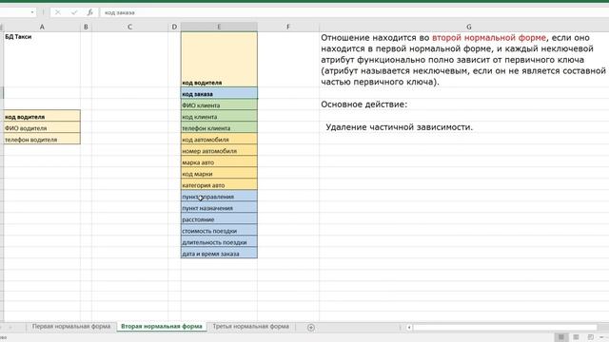Switch to Normal view in status bar

561,337
